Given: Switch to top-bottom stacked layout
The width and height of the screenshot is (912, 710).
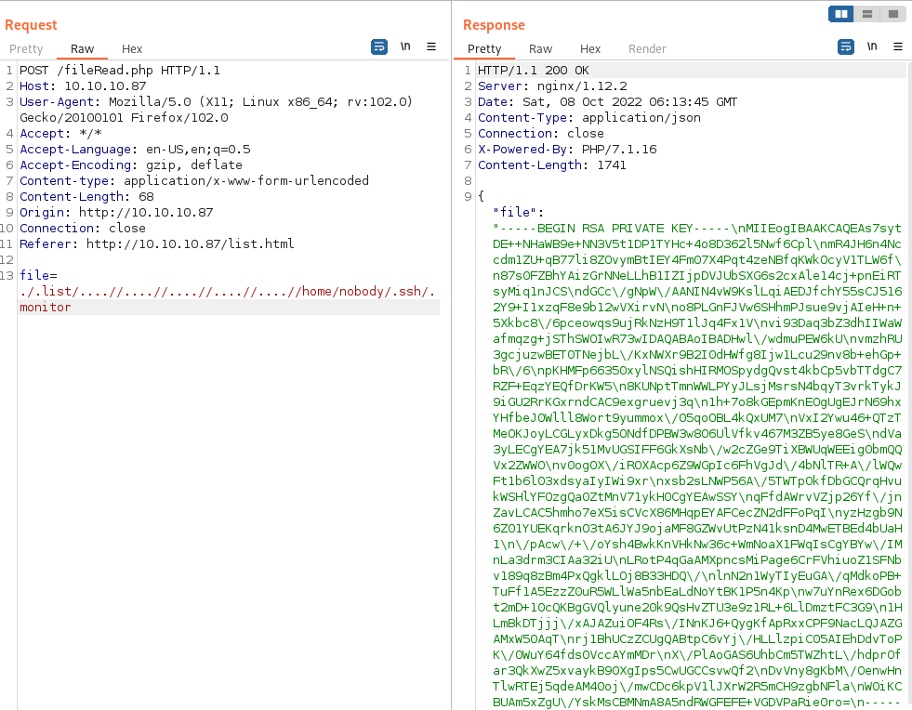Looking at the screenshot, I should pos(867,14).
